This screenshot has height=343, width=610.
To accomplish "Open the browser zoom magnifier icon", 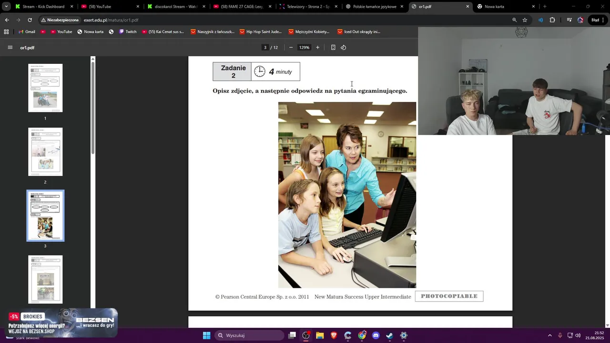I will [x=514, y=20].
